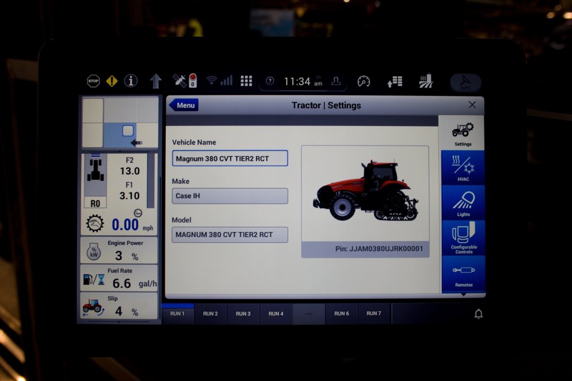
Task: Select the RUN 6 tab
Action: [341, 314]
